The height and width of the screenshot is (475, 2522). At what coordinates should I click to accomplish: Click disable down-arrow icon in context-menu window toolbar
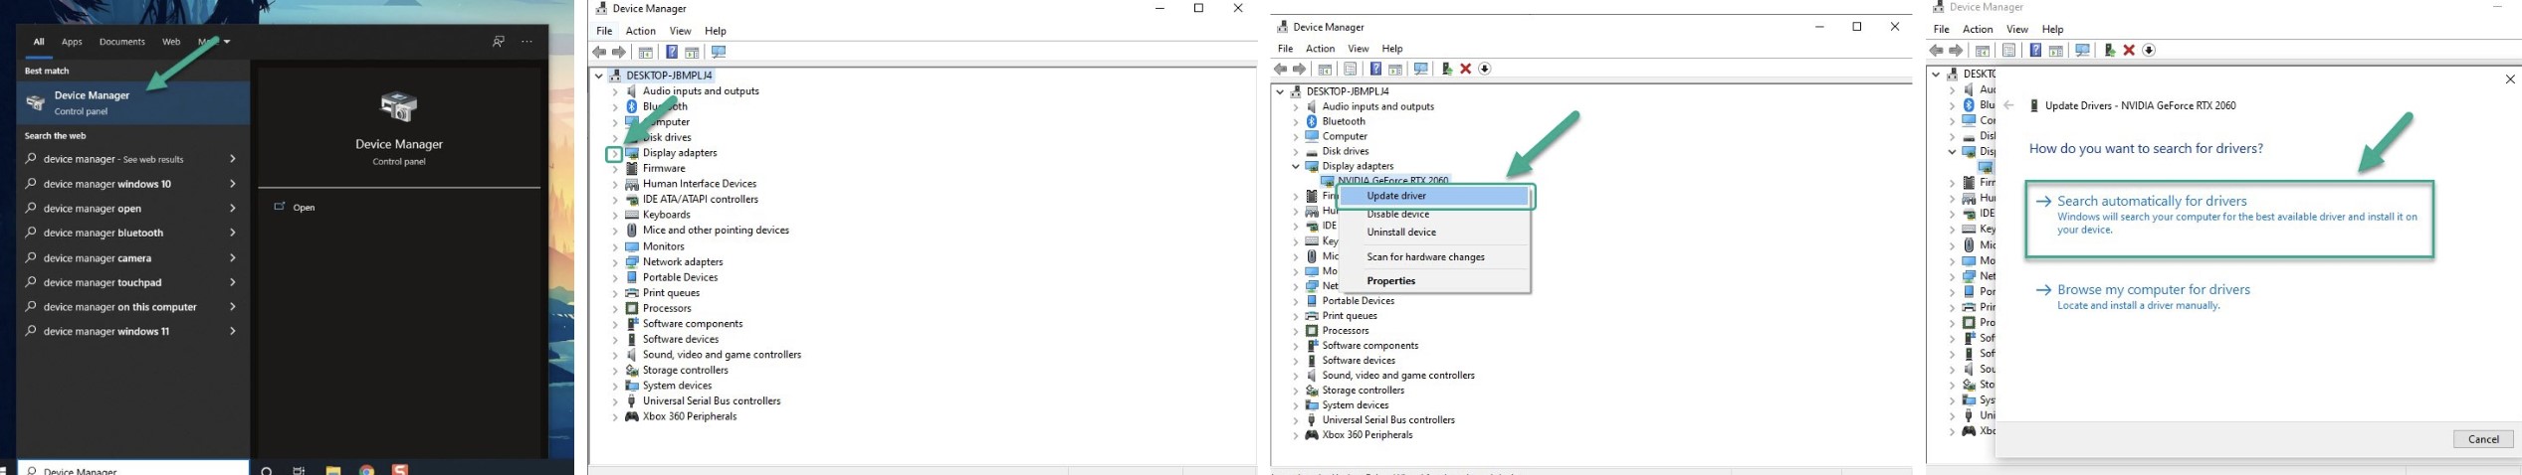click(x=1485, y=69)
